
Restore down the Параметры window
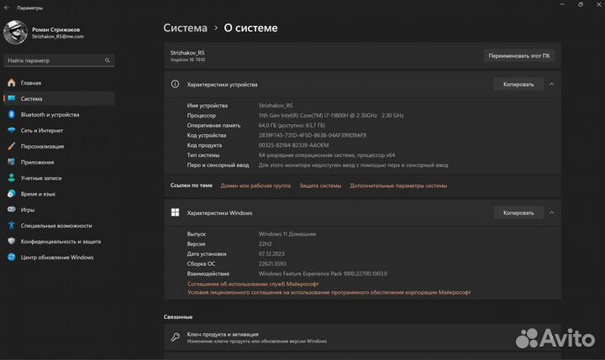pyautogui.click(x=581, y=5)
